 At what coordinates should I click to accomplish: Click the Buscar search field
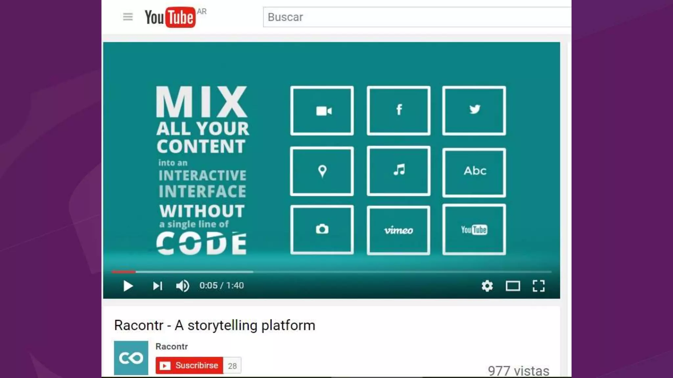(x=417, y=17)
